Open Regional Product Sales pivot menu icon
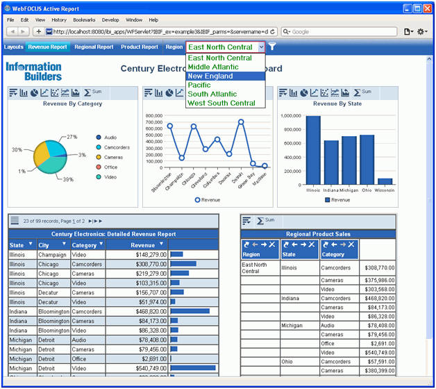The image size is (436, 389). point(246,221)
